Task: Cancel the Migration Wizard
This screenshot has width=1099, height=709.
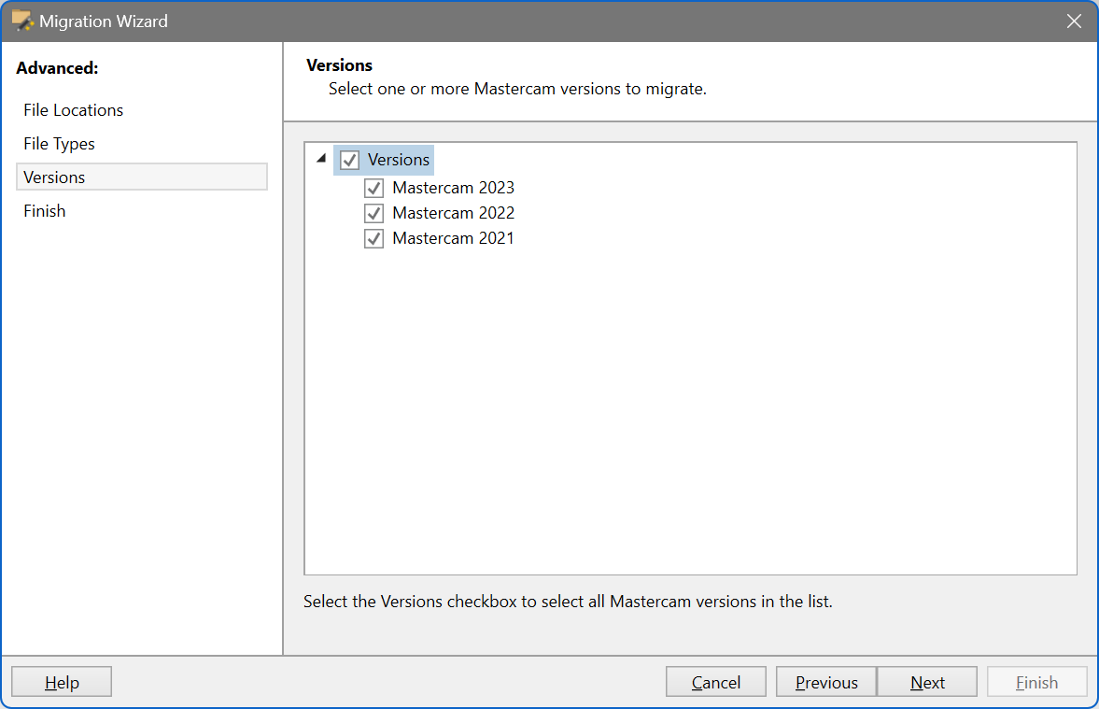Action: [x=715, y=682]
